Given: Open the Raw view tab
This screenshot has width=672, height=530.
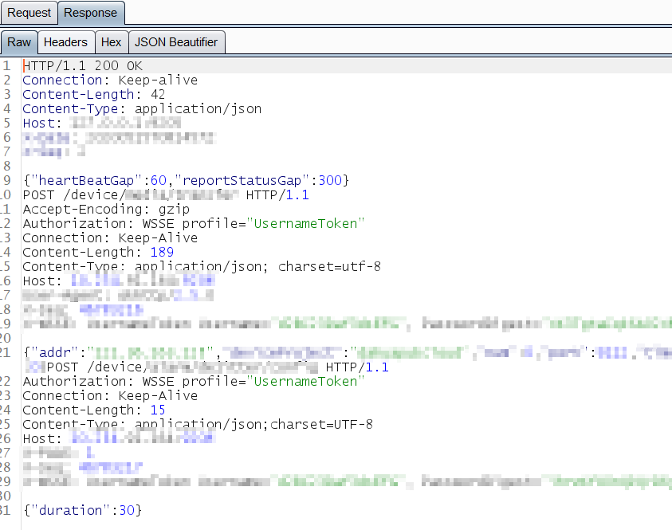Looking at the screenshot, I should (x=18, y=42).
